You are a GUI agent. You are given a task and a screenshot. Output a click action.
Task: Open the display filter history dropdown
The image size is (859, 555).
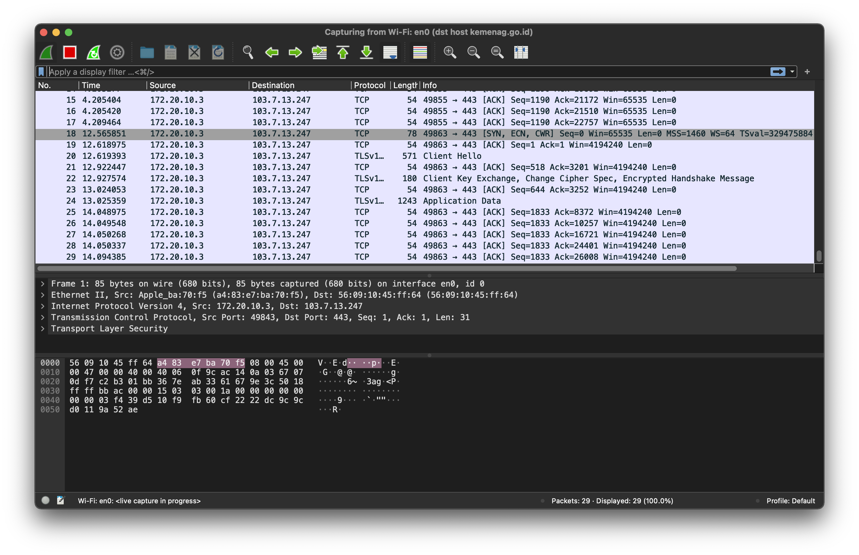coord(792,72)
